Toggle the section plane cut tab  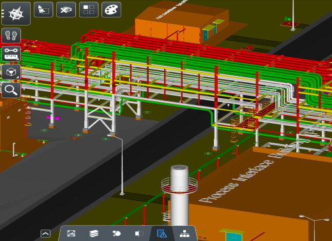click(x=139, y=233)
